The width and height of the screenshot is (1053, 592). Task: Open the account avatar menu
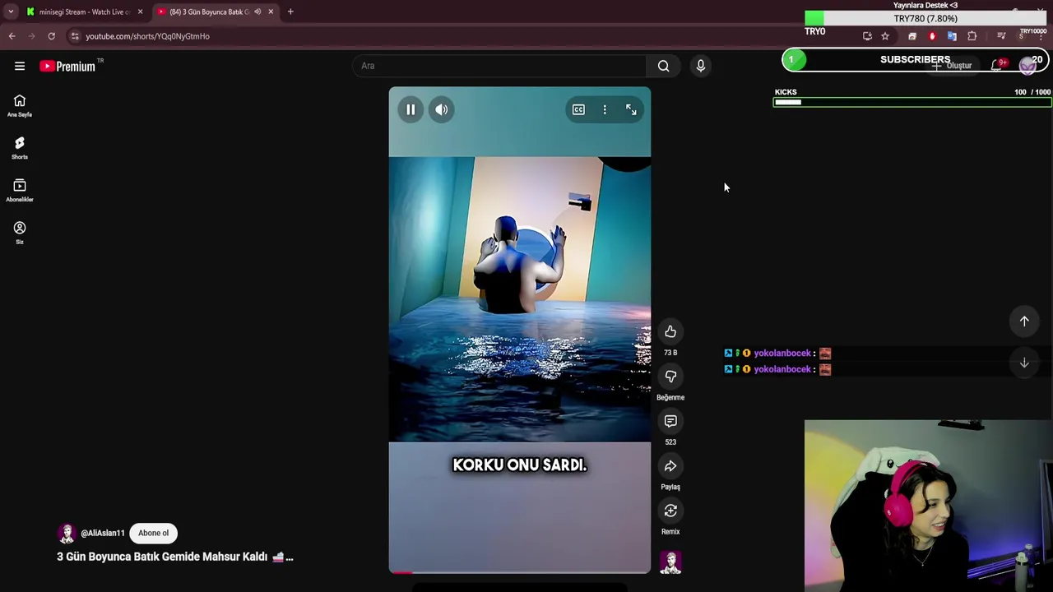point(1027,66)
